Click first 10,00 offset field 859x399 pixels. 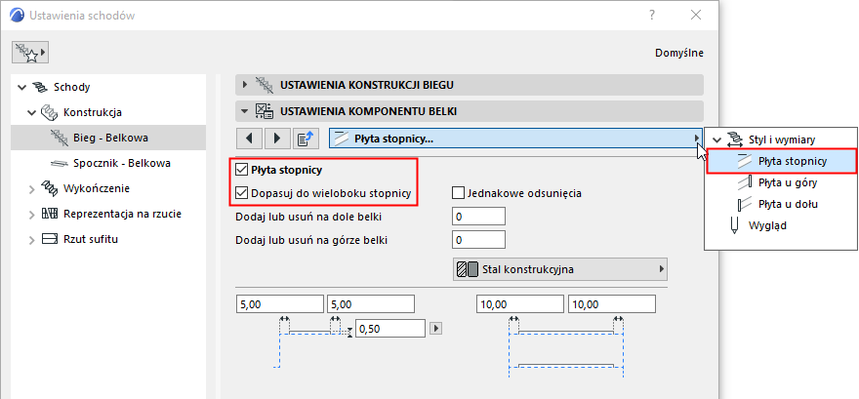520,304
